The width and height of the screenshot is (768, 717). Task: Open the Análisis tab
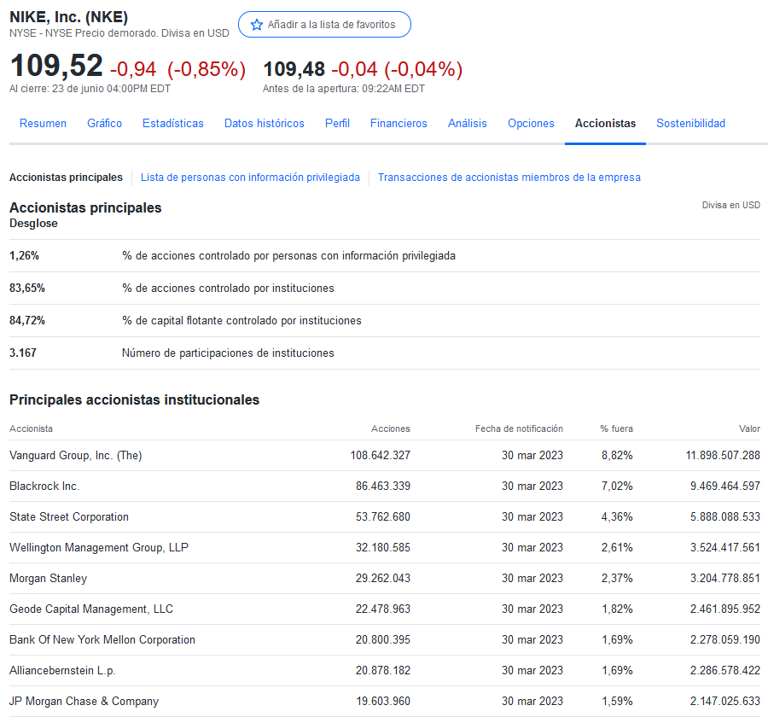[468, 124]
